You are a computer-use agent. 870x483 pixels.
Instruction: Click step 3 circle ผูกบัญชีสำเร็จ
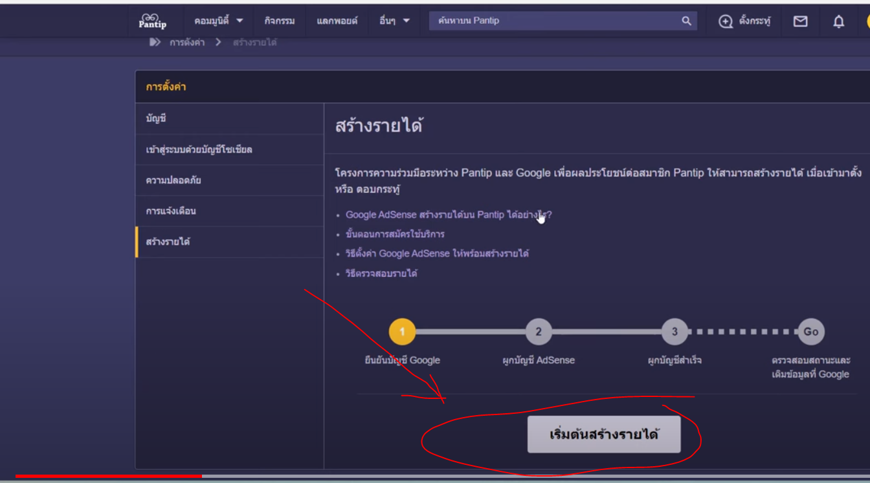[x=675, y=332]
